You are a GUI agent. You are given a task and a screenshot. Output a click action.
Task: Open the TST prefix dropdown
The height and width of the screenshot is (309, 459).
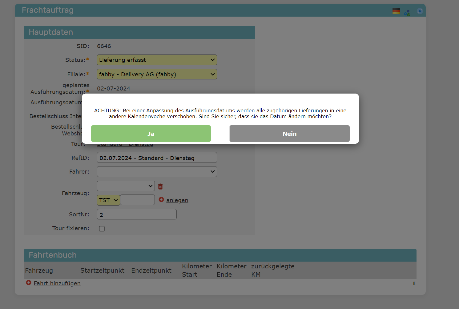(108, 200)
